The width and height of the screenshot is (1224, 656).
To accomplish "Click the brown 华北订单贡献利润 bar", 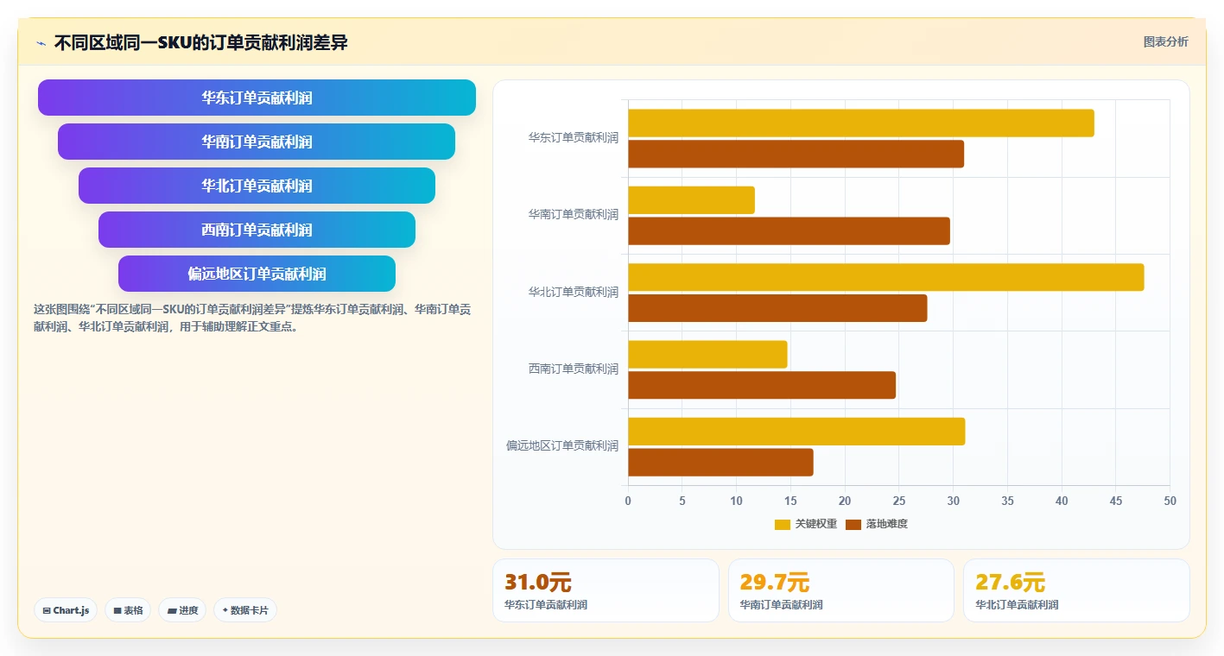I will 777,308.
